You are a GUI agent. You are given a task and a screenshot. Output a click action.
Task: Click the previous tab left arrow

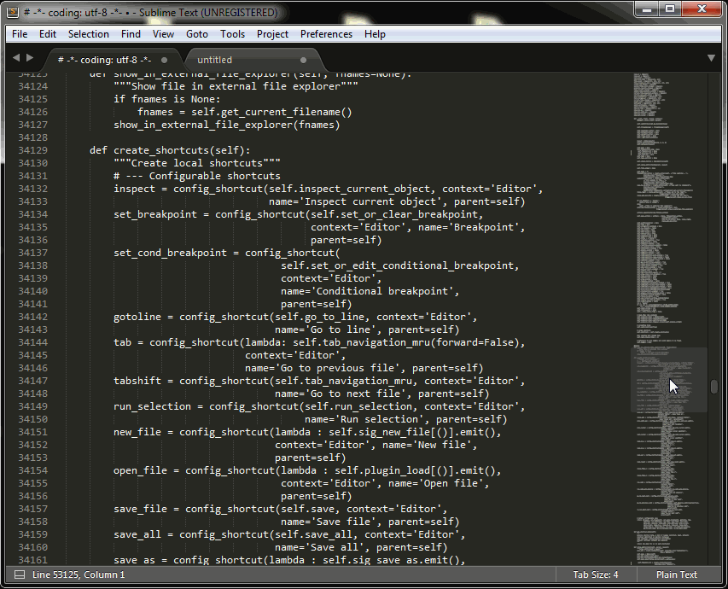click(x=16, y=57)
